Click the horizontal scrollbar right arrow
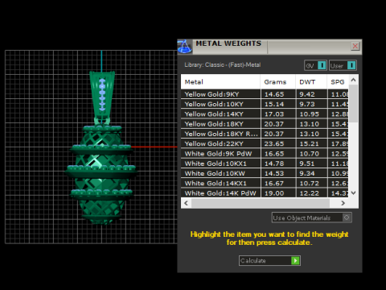Screen dimensions: 386x290 [343, 203]
